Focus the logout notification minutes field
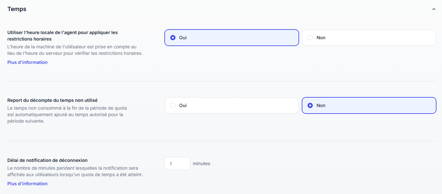Viewport: 442px width, 194px height. (177, 164)
